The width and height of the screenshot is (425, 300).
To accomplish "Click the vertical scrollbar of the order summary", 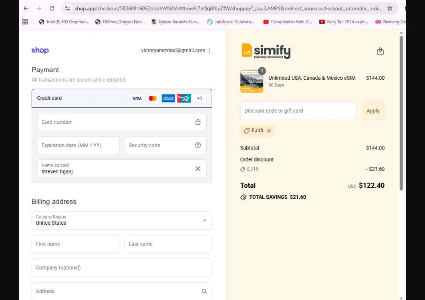I will click(401, 113).
